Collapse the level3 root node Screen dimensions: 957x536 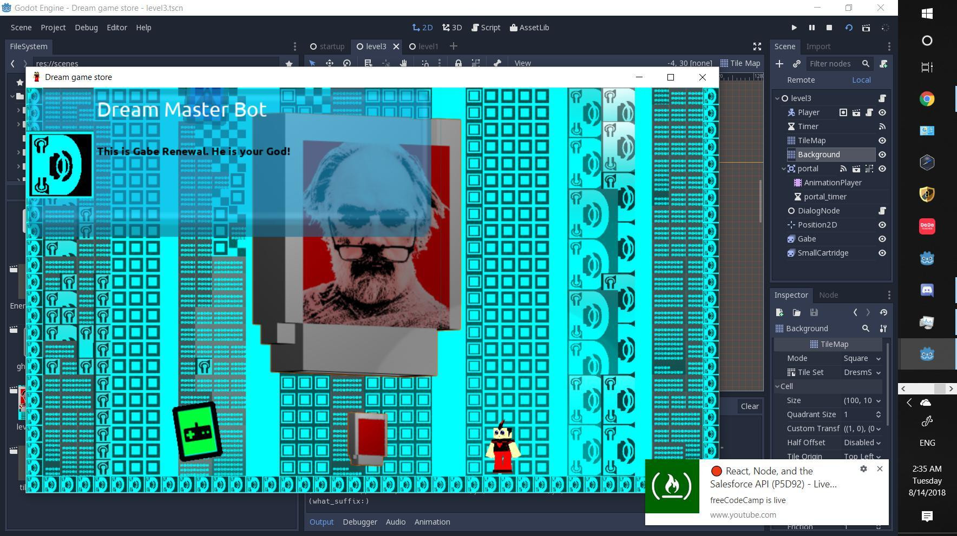(x=778, y=98)
